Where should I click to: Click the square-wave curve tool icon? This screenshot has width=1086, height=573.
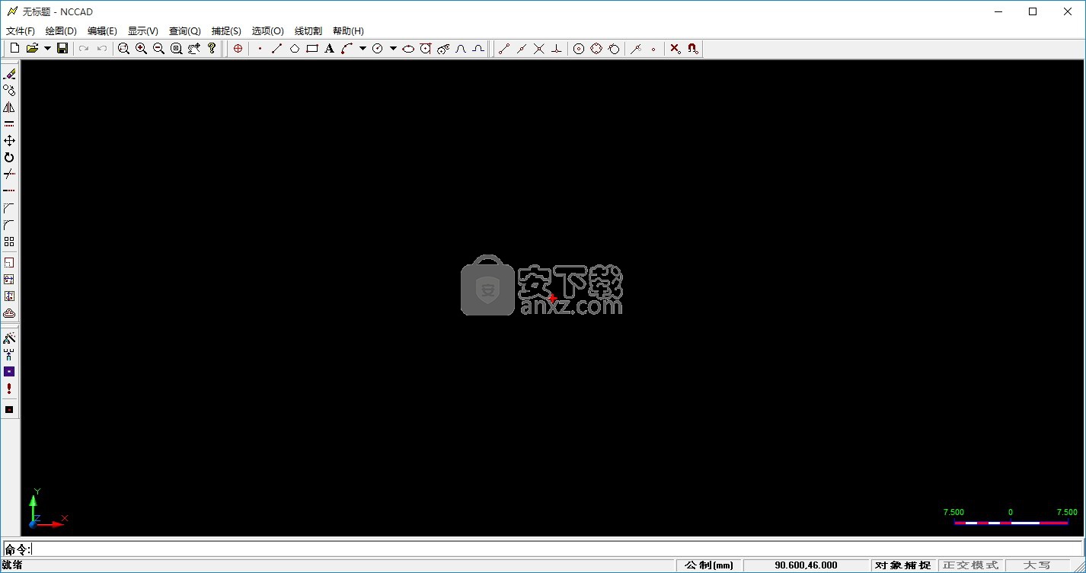point(478,49)
